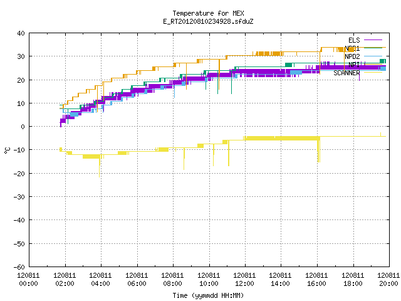Click the yellow SCANNER spike dropping to about -22
The width and height of the screenshot is (401, 301).
point(100,166)
